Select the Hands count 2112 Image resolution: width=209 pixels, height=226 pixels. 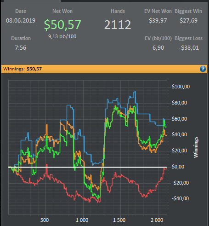click(118, 25)
